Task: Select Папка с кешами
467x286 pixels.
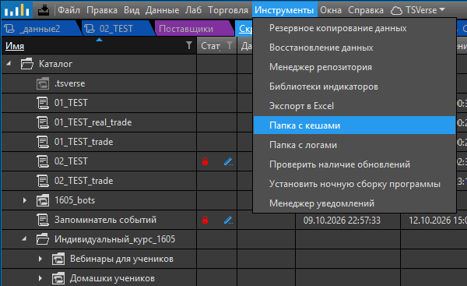Action: 354,125
